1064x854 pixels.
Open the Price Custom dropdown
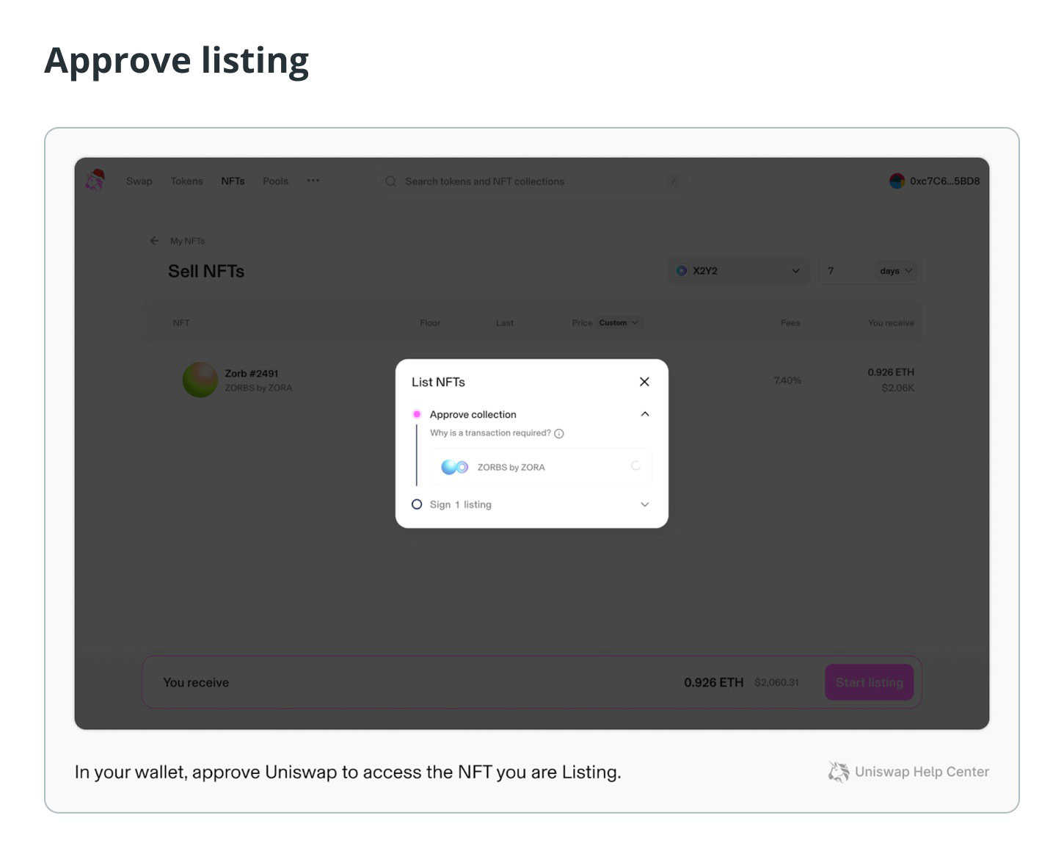click(619, 322)
